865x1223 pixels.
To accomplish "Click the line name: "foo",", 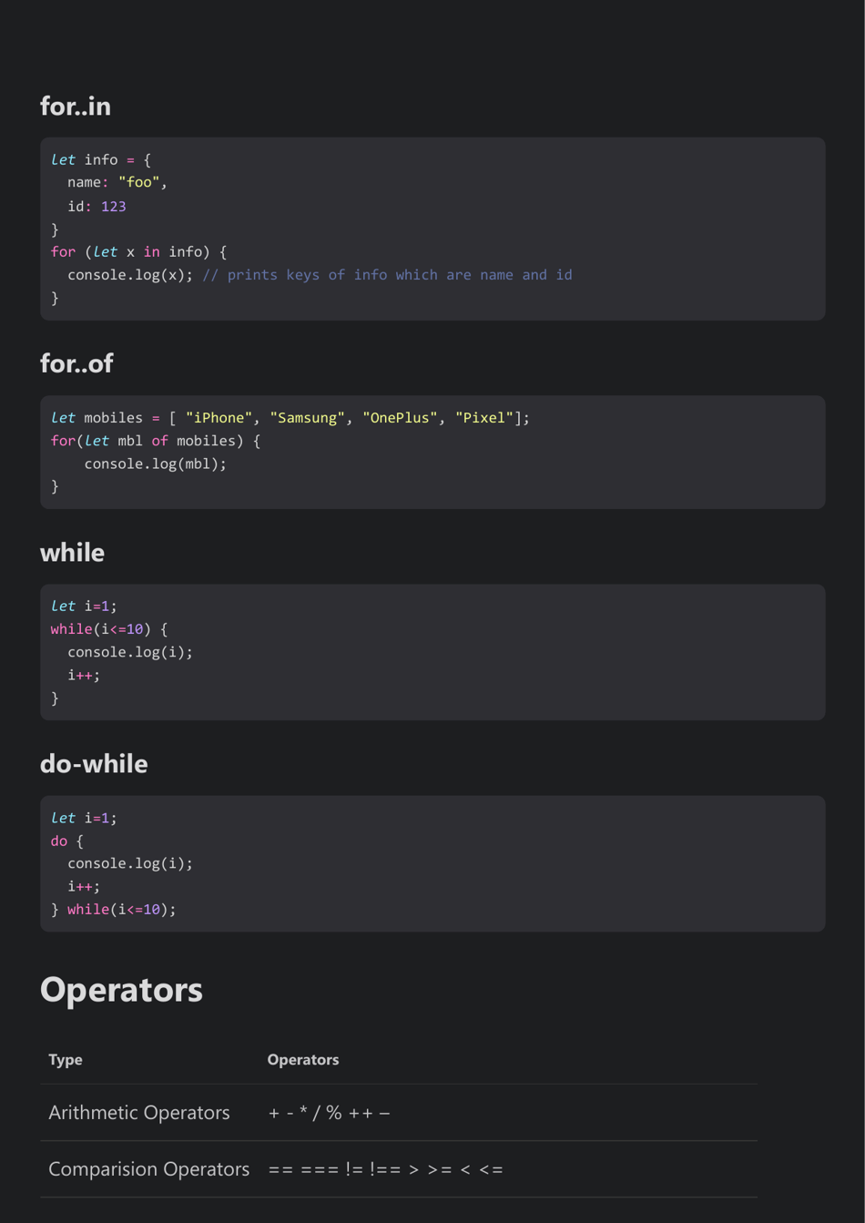I will (x=117, y=183).
